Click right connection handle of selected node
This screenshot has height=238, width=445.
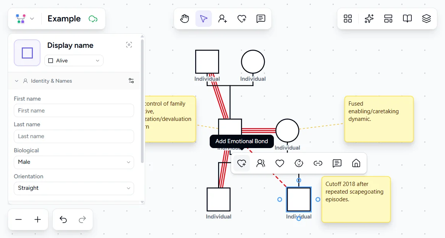pyautogui.click(x=318, y=200)
